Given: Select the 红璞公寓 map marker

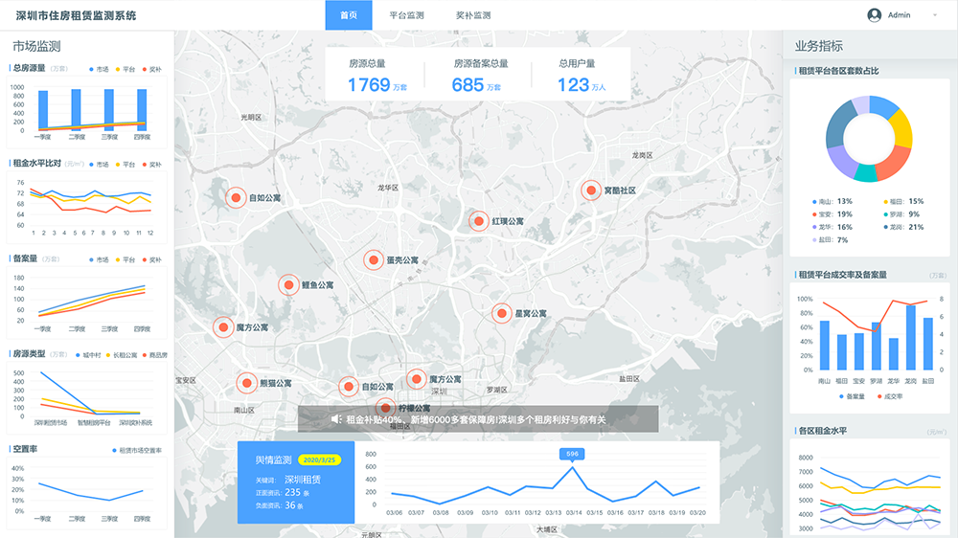Looking at the screenshot, I should pyautogui.click(x=479, y=221).
